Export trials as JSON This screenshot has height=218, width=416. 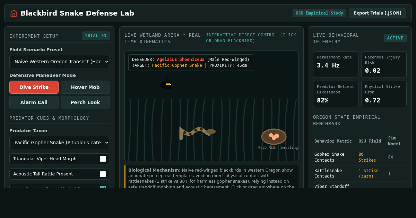coord(378,13)
